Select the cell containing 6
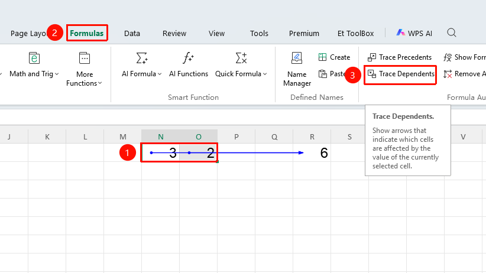Image resolution: width=486 pixels, height=273 pixels. point(312,152)
